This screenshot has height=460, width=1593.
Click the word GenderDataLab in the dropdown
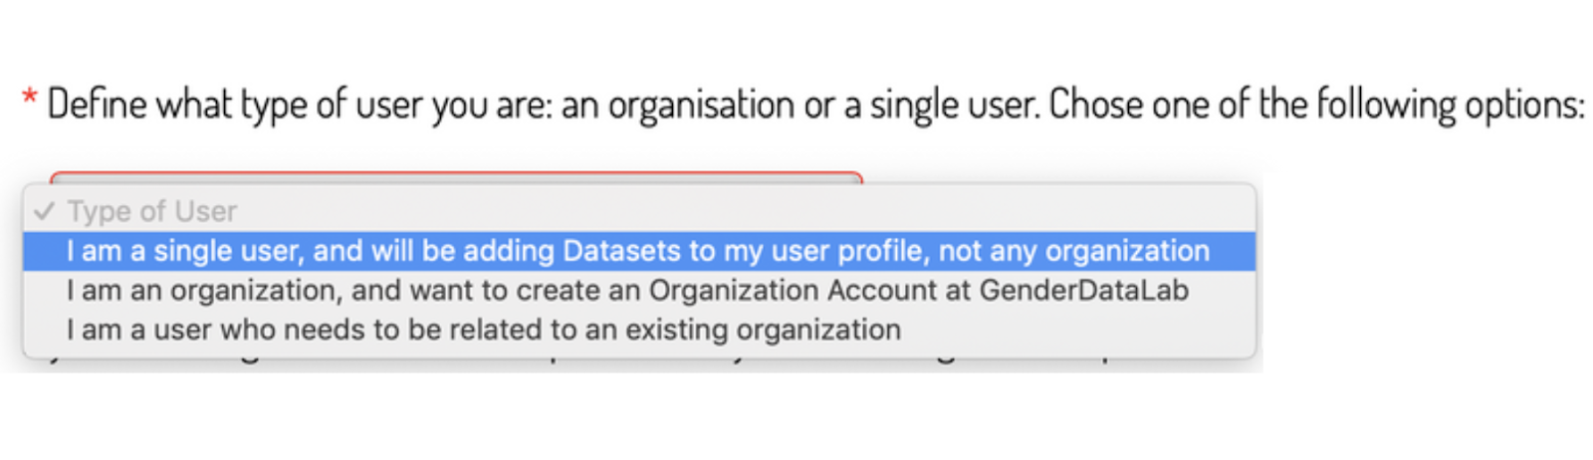point(1083,291)
